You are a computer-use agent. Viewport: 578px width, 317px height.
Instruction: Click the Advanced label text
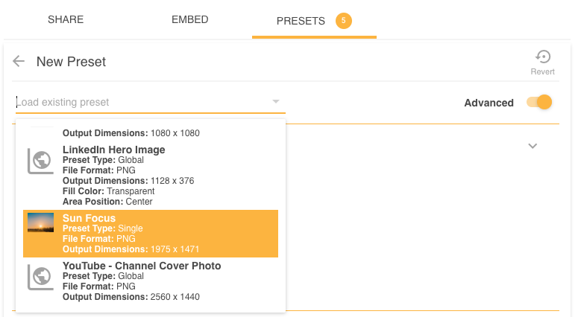point(489,103)
